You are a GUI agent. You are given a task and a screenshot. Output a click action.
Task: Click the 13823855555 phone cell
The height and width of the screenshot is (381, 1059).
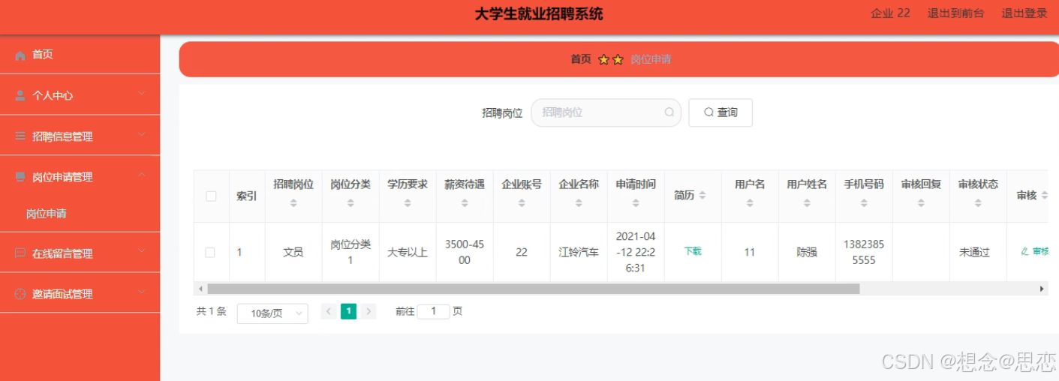864,252
